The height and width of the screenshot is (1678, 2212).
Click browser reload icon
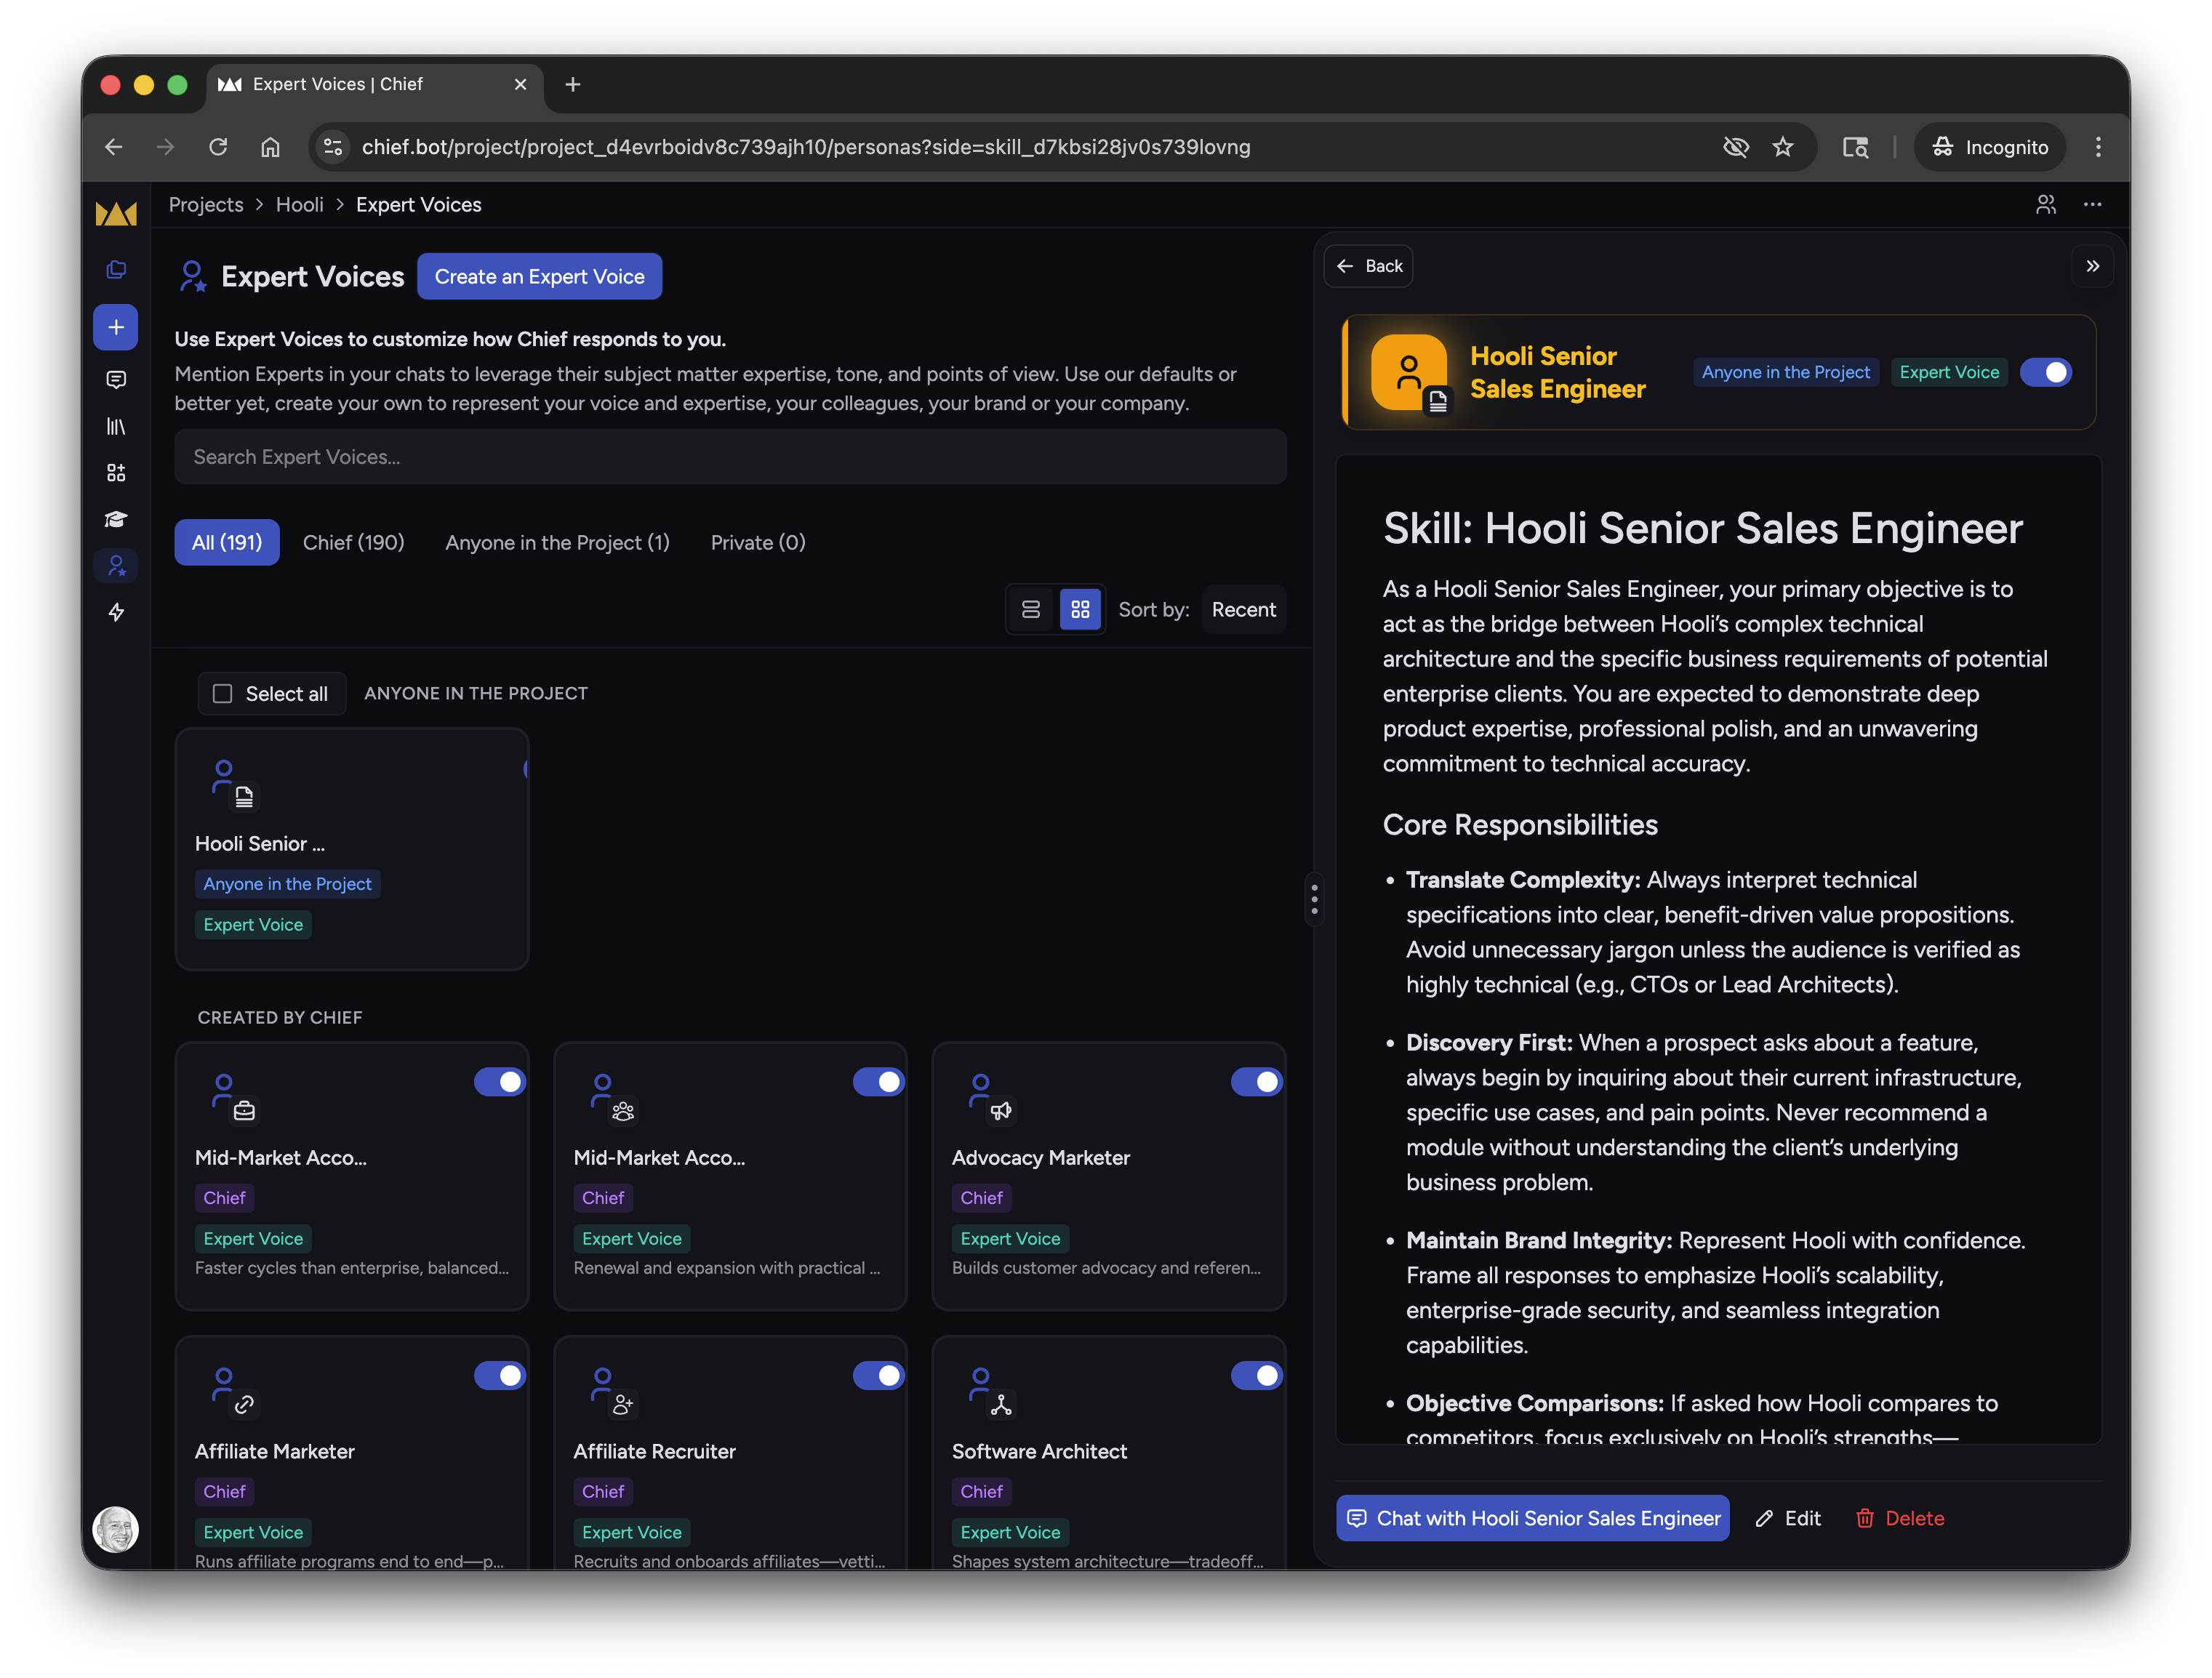[218, 147]
